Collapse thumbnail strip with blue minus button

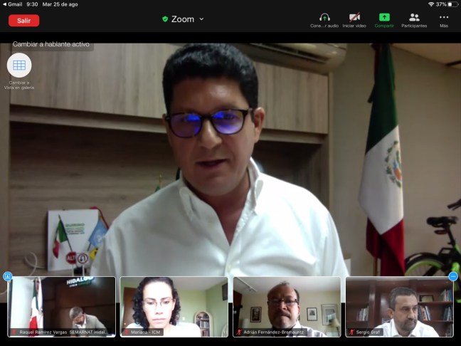pos(453,276)
